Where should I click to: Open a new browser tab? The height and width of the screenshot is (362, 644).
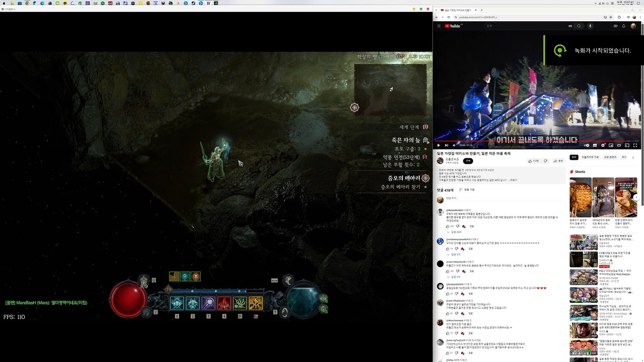(482, 10)
